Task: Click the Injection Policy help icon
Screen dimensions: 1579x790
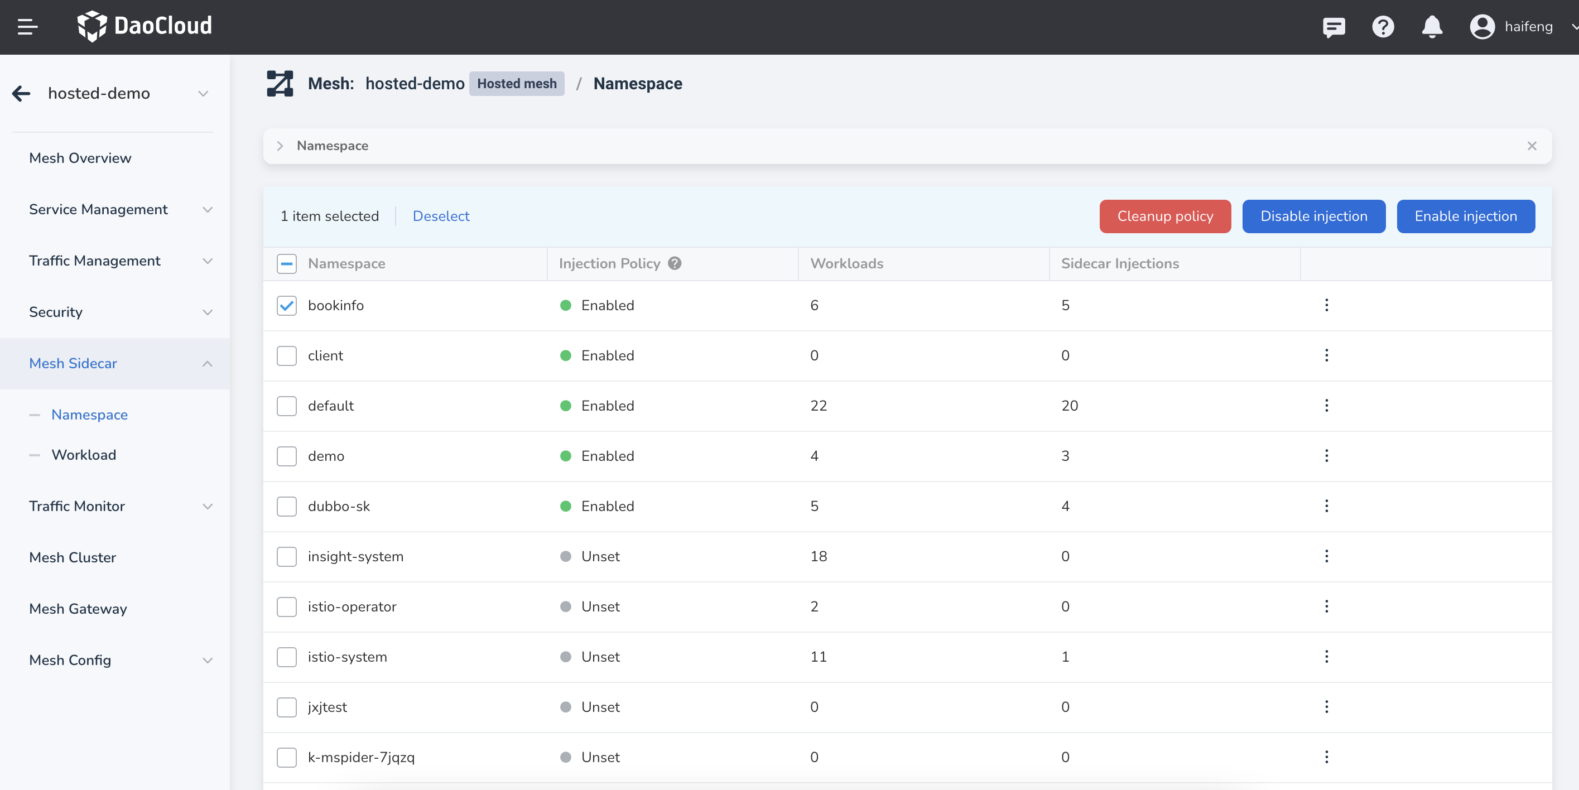Action: point(674,263)
